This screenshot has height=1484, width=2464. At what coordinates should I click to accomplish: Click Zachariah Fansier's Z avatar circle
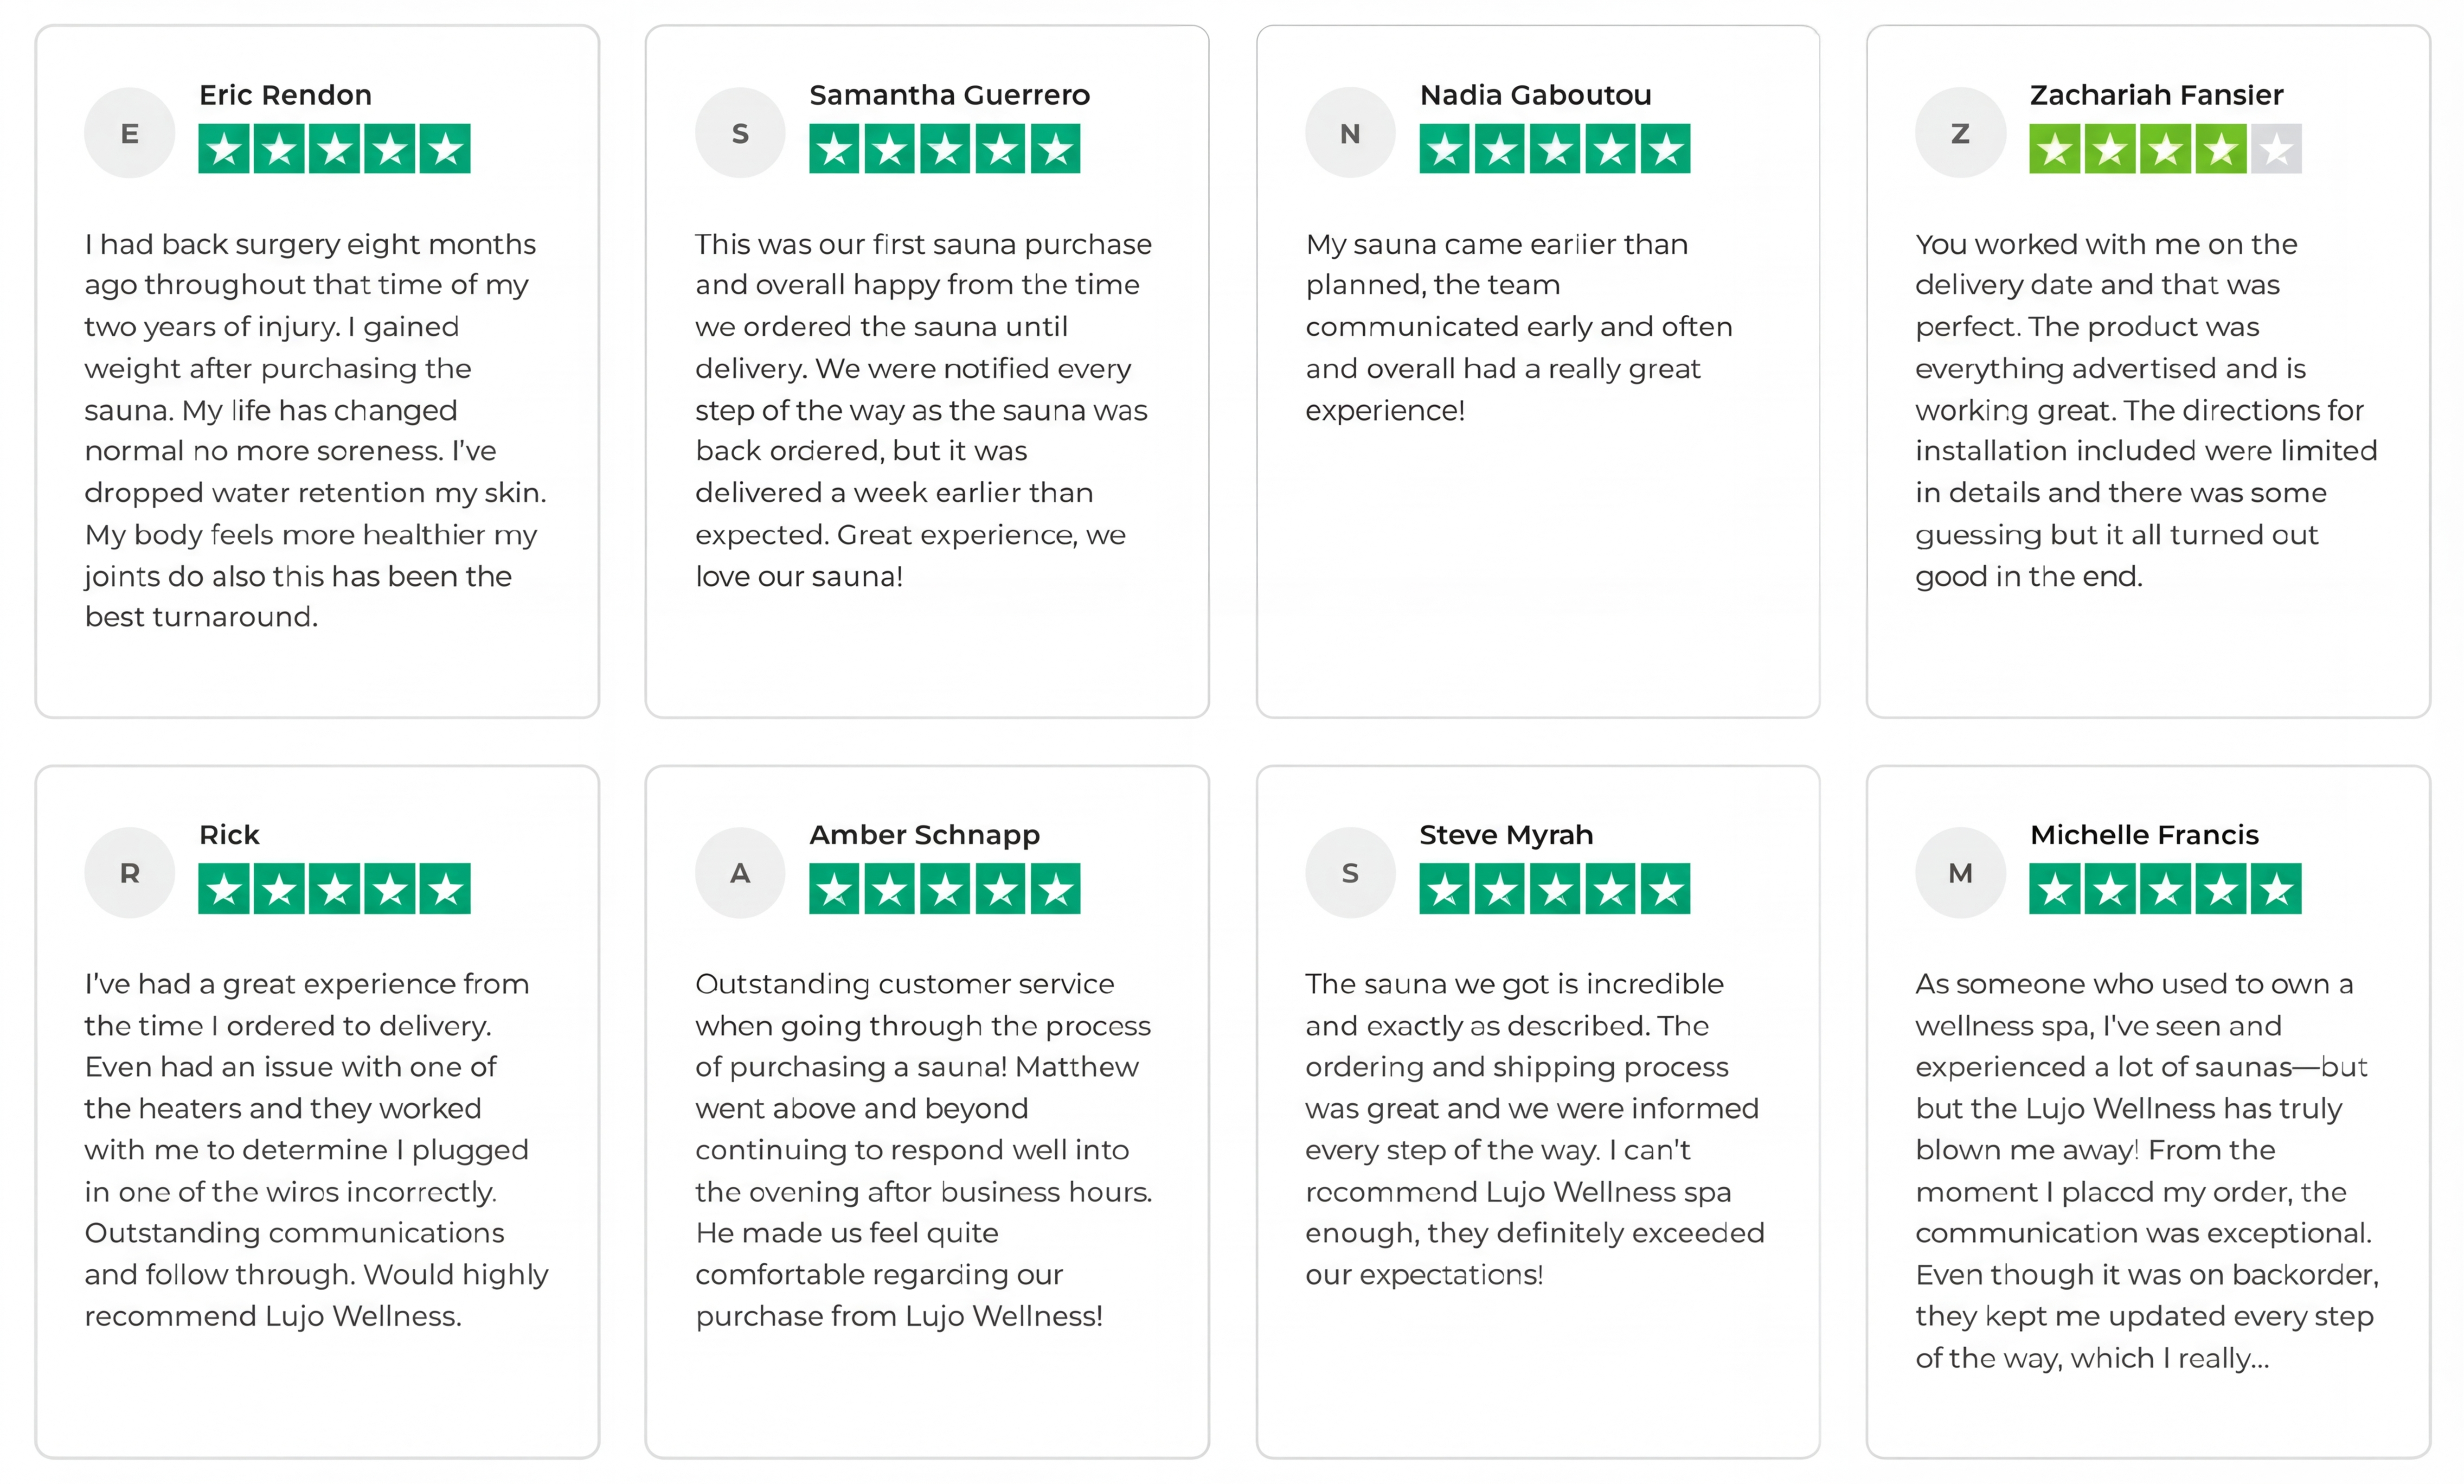pos(1960,133)
